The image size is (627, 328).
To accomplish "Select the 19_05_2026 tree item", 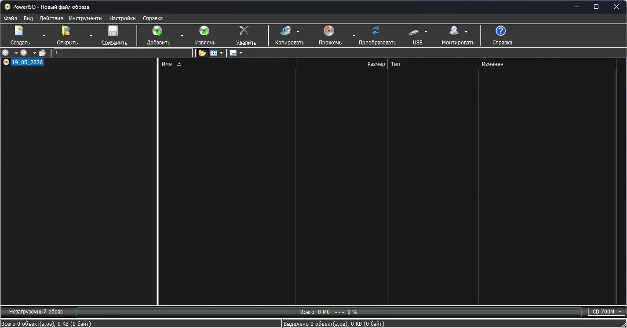I will point(27,62).
